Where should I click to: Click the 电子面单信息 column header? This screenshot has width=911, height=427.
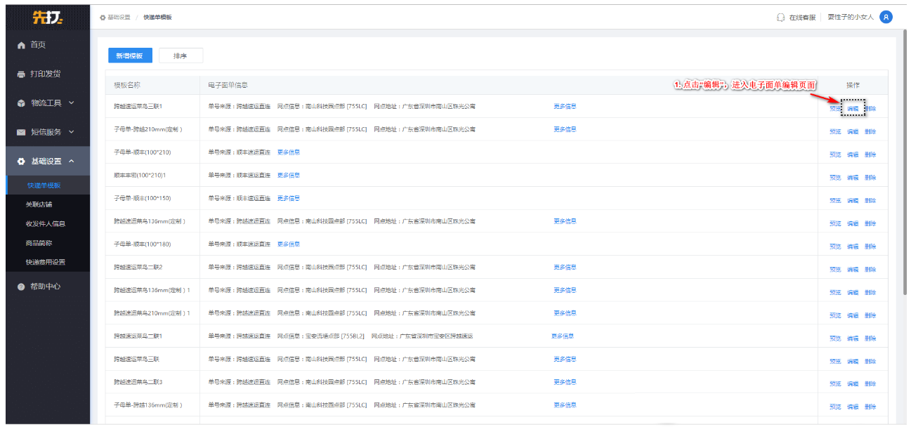(x=228, y=85)
